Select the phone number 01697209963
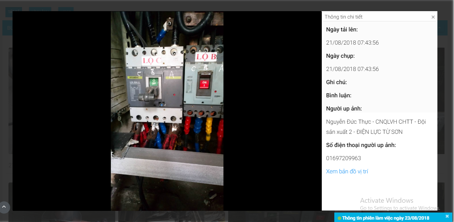 click(x=343, y=158)
